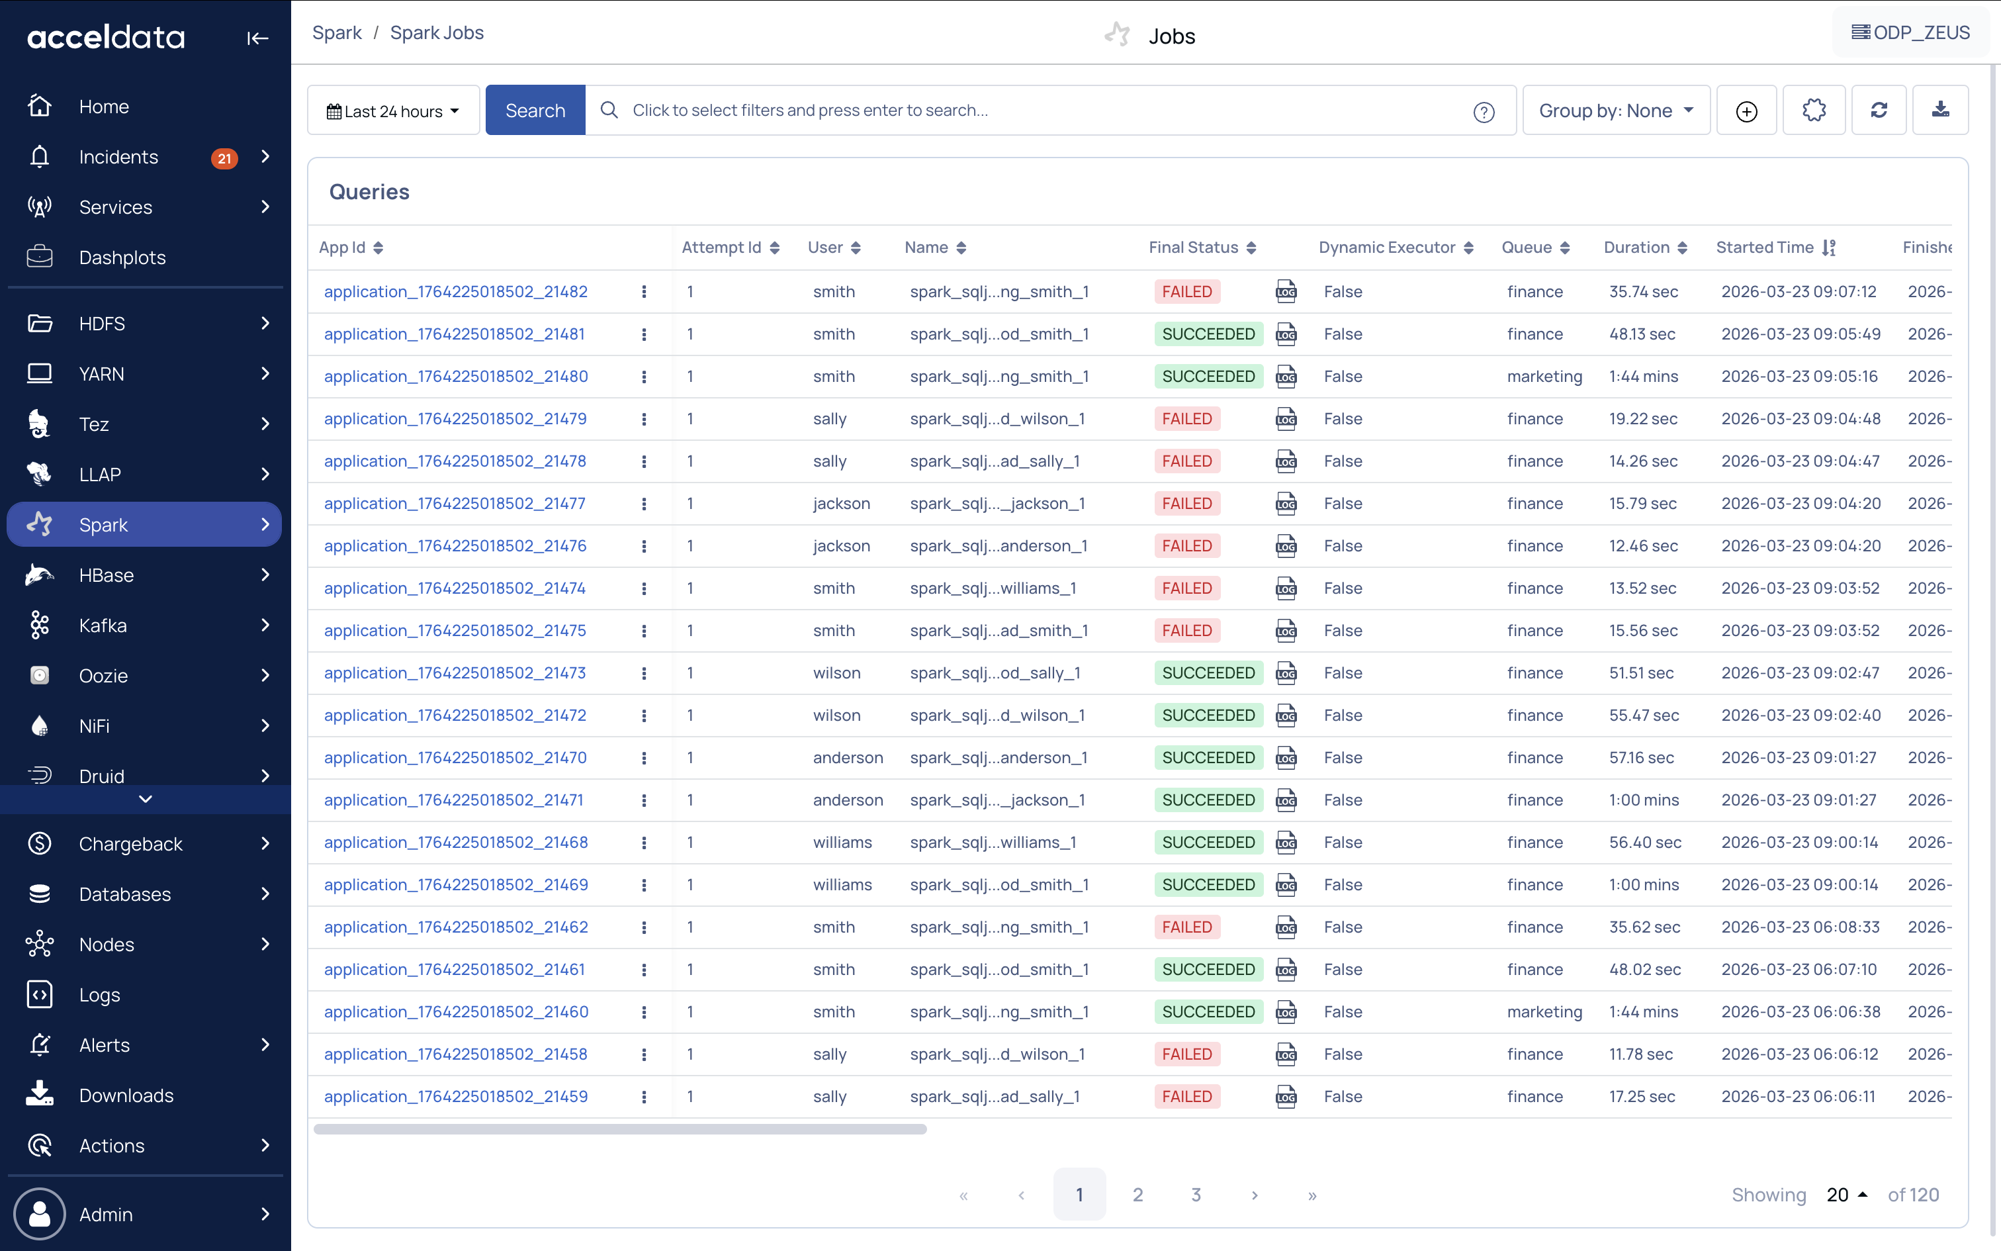Open the application_1764225018502_21473 link

[455, 672]
